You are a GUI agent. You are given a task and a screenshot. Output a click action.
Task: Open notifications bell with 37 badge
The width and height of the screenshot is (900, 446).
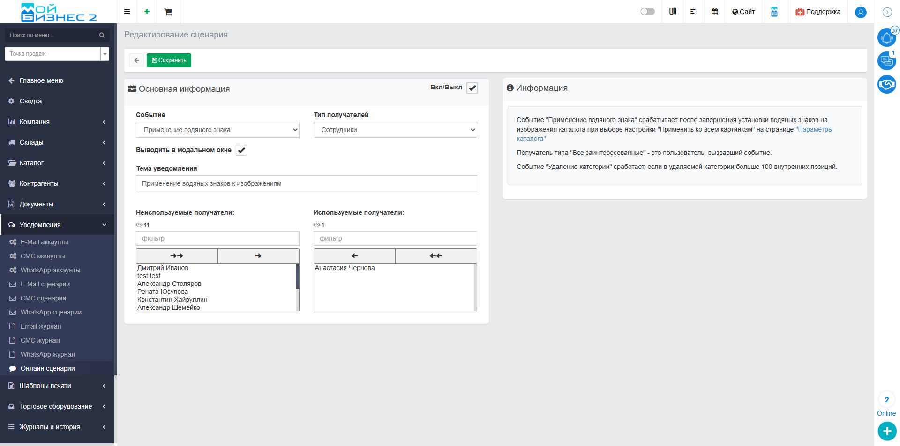point(886,37)
